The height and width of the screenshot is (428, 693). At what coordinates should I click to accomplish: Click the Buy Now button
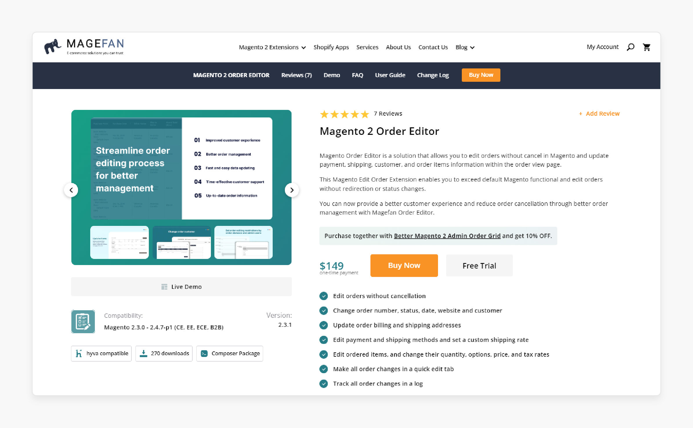point(404,266)
